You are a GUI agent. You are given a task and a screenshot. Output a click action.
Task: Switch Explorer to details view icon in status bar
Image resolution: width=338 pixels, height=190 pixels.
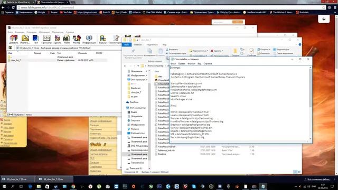(x=295, y=172)
